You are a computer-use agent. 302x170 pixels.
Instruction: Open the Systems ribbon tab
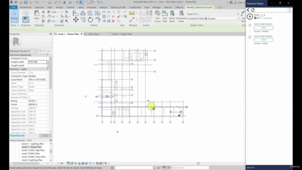(70, 8)
